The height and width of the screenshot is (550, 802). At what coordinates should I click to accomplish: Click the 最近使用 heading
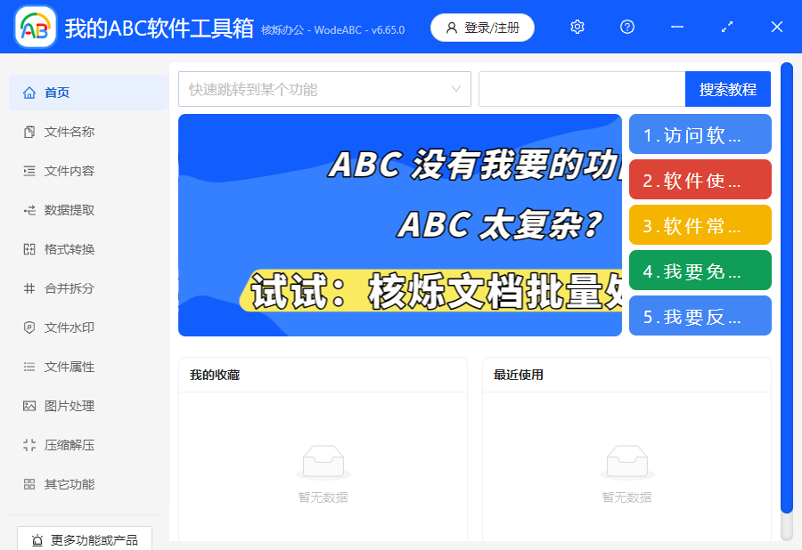click(x=519, y=376)
